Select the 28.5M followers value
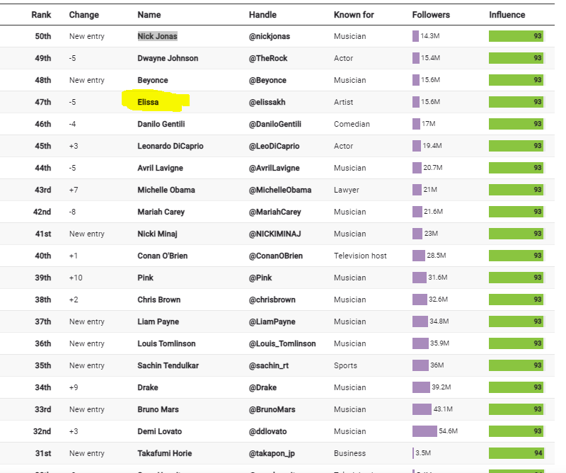 437,256
